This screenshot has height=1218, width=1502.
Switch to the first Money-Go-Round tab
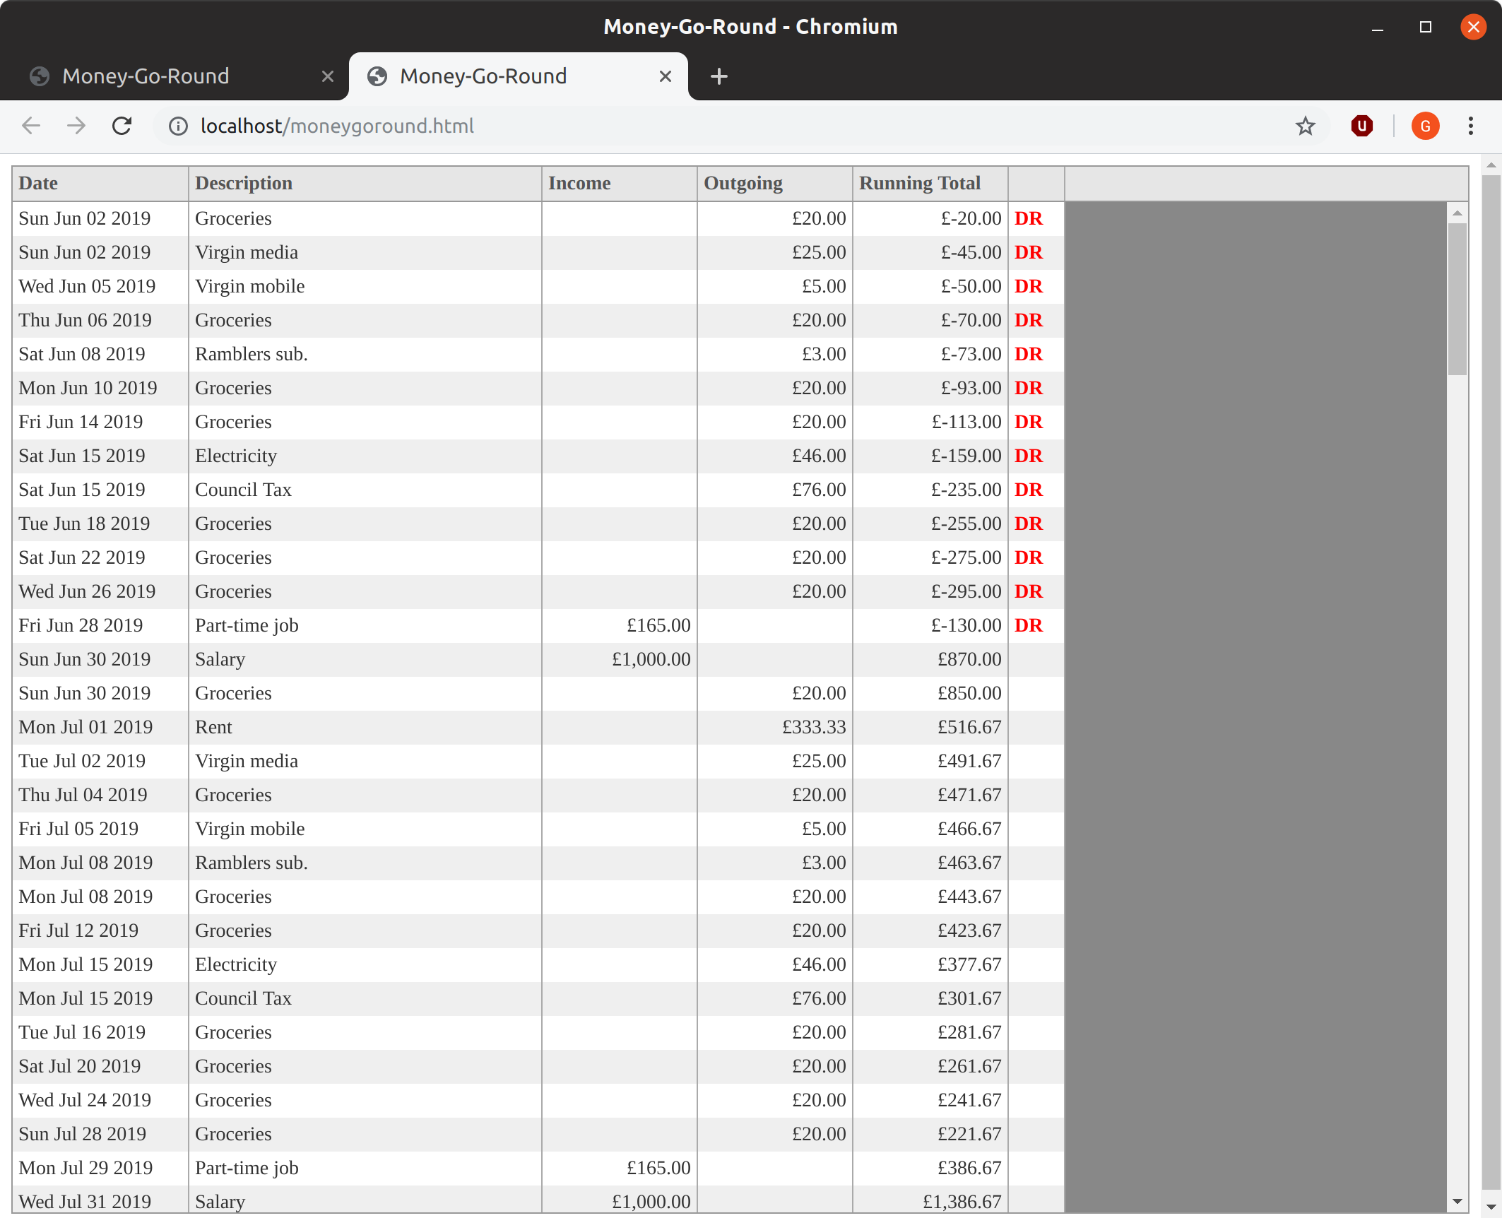[x=146, y=76]
